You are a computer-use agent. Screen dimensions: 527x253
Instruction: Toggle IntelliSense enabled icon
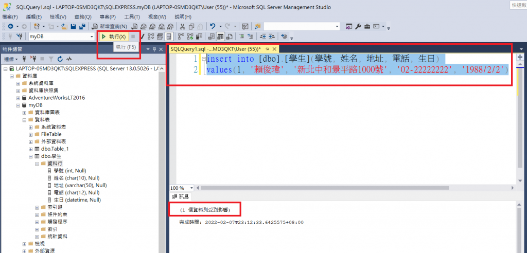point(169,37)
